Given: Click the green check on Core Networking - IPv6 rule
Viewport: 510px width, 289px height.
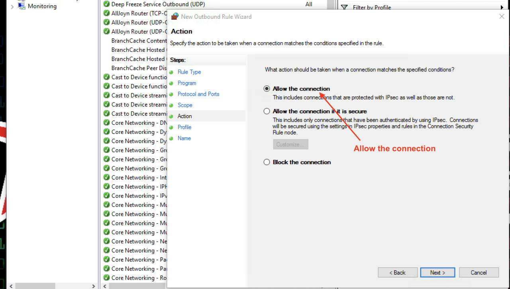Looking at the screenshot, I should 106,196.
